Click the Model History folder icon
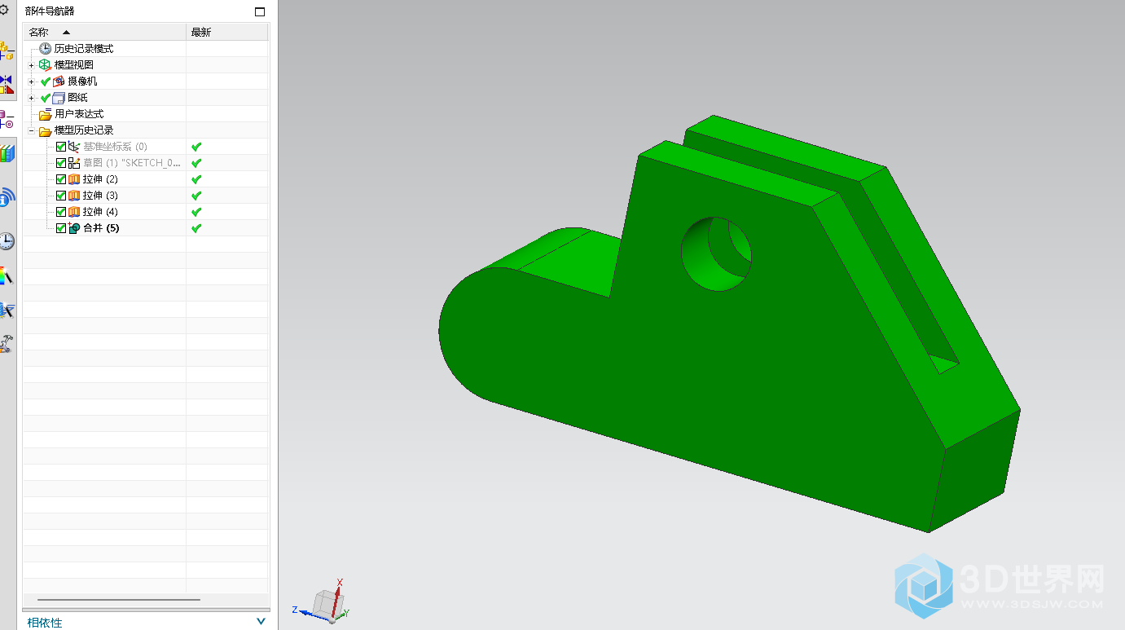This screenshot has height=630, width=1125. [x=45, y=130]
